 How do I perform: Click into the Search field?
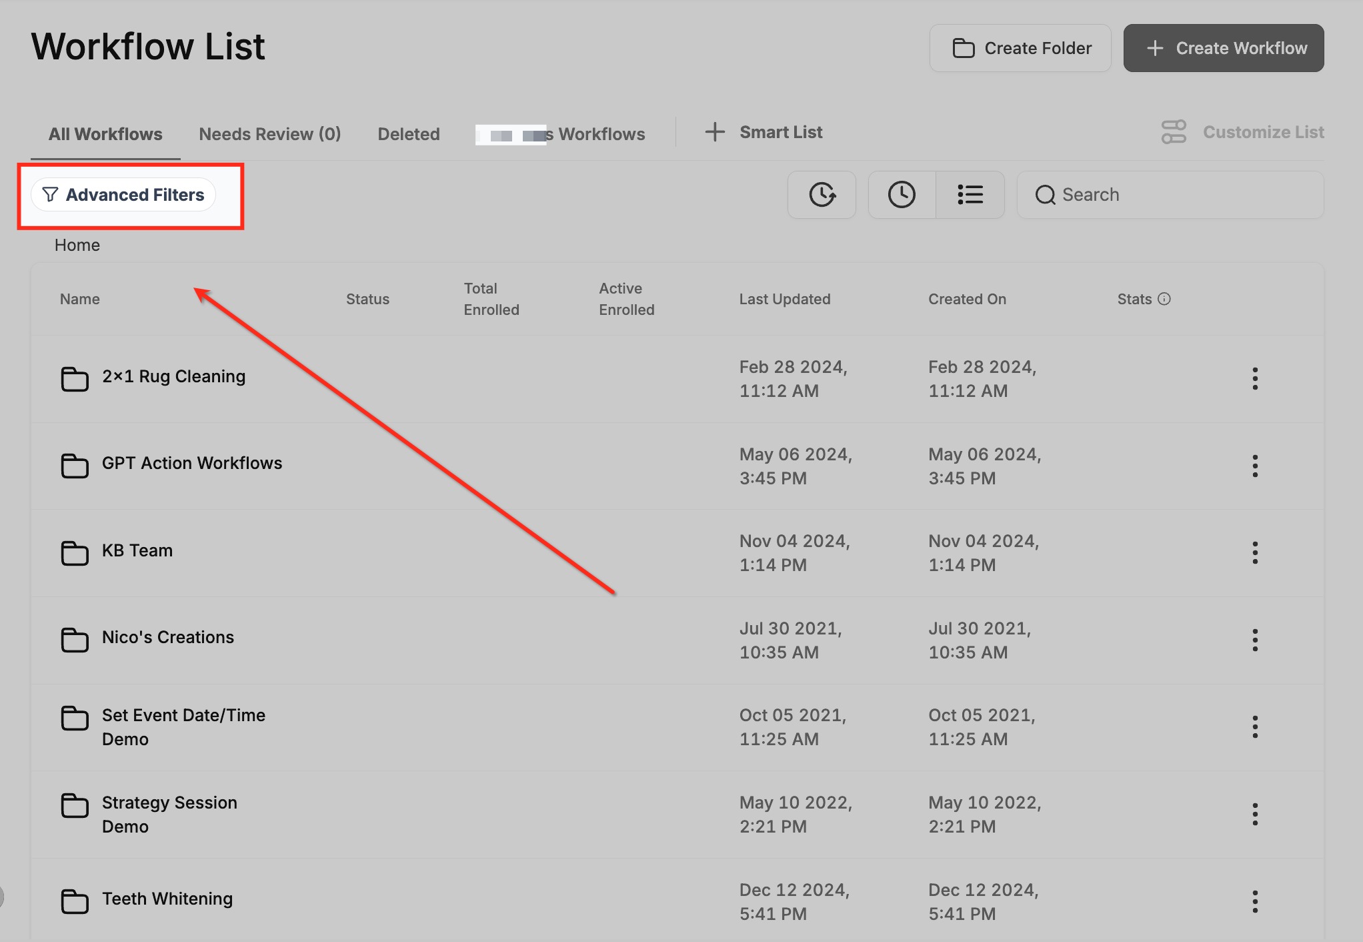coord(1180,195)
